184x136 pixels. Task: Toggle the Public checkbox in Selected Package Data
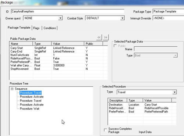115,46
